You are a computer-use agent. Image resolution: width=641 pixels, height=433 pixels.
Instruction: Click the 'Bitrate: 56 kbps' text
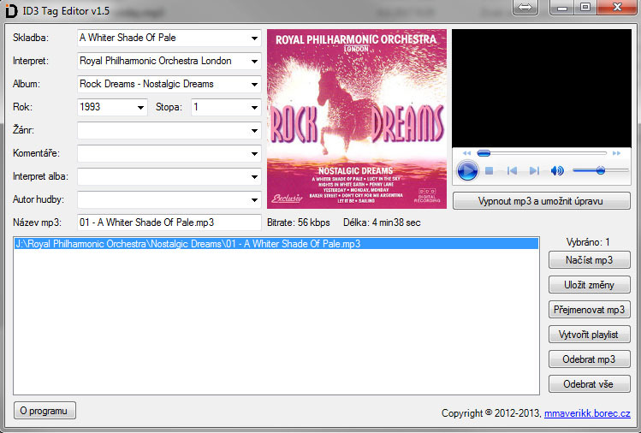pyautogui.click(x=299, y=222)
